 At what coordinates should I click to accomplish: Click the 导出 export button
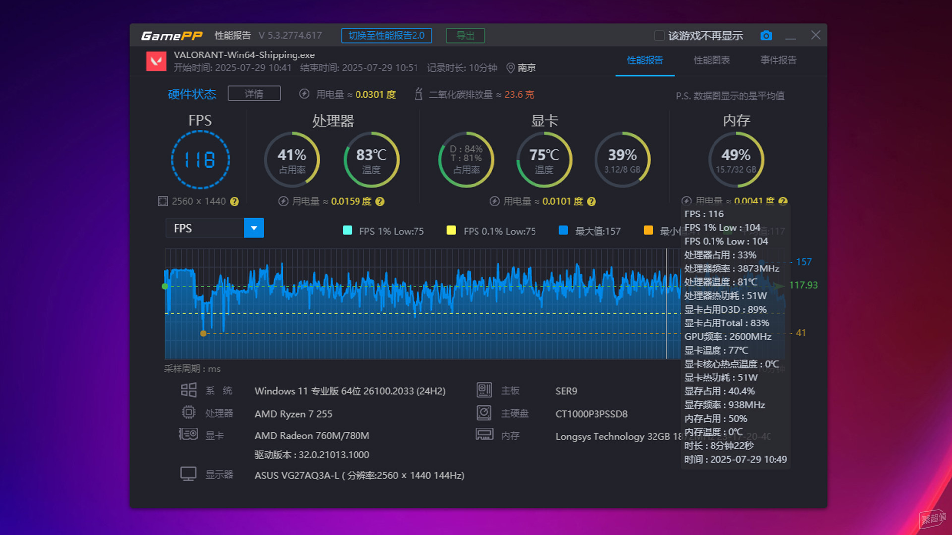(465, 35)
